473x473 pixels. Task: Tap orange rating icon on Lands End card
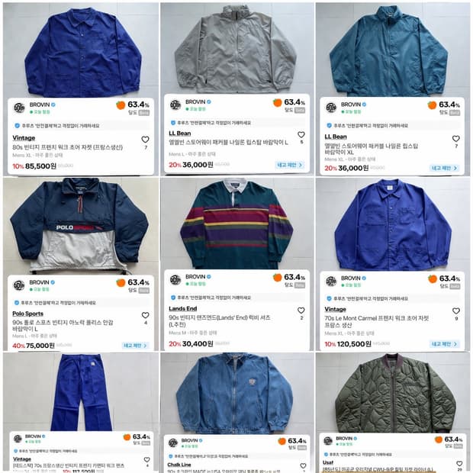pos(277,277)
